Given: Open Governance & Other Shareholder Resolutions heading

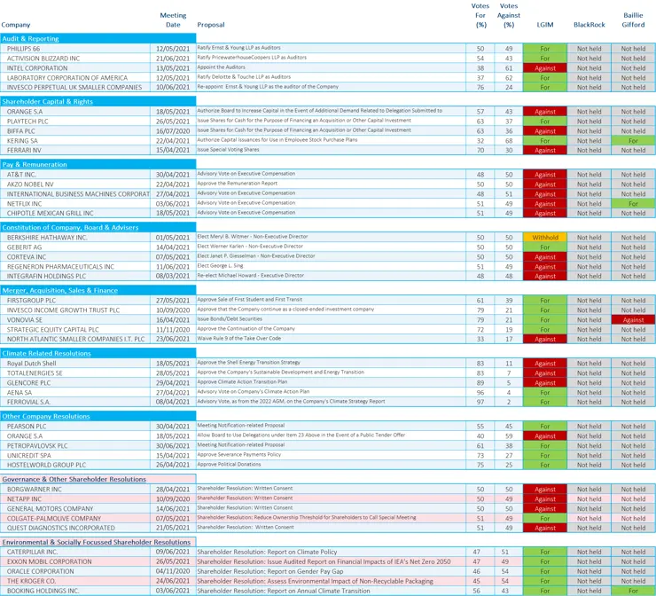Looking at the screenshot, I should point(74,479).
